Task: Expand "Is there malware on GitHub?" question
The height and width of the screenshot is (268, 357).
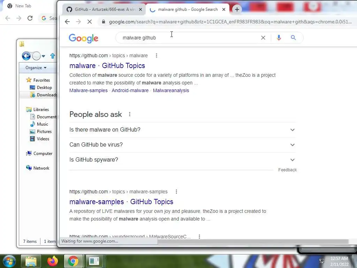Action: 182,130
